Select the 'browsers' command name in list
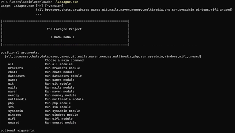The height and width of the screenshot is (133, 235). (x=15, y=68)
